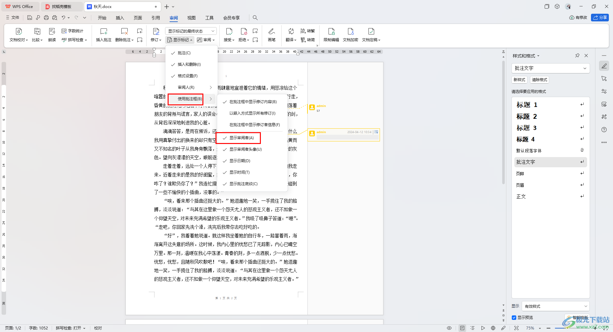Screen dimensions: 613x332
Task: Click the print icon in quick toolbar
Action: (46, 18)
